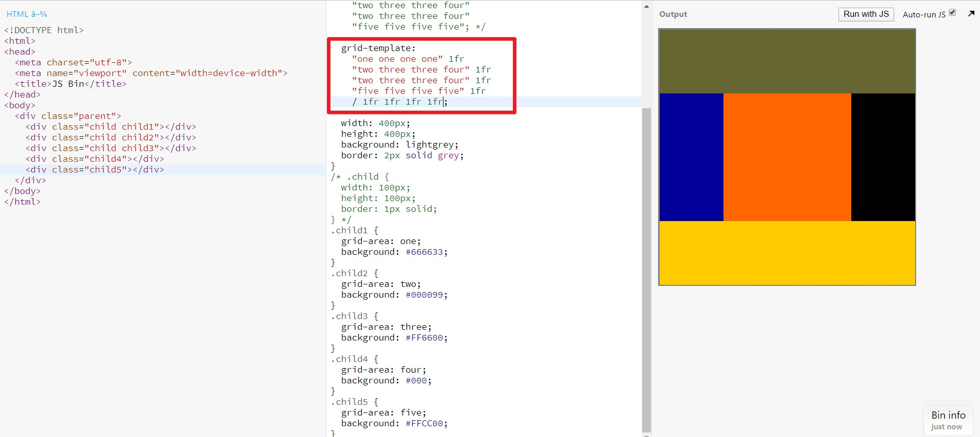Click the 'background: #000;' line
980x437 pixels.
pos(386,380)
